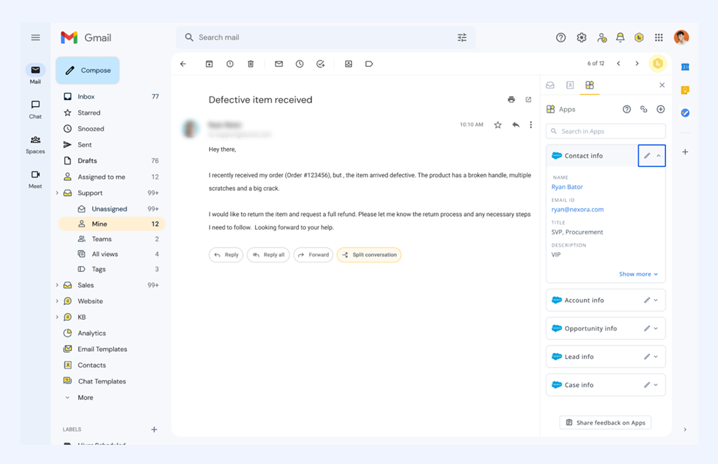Show more contact details

tap(638, 274)
